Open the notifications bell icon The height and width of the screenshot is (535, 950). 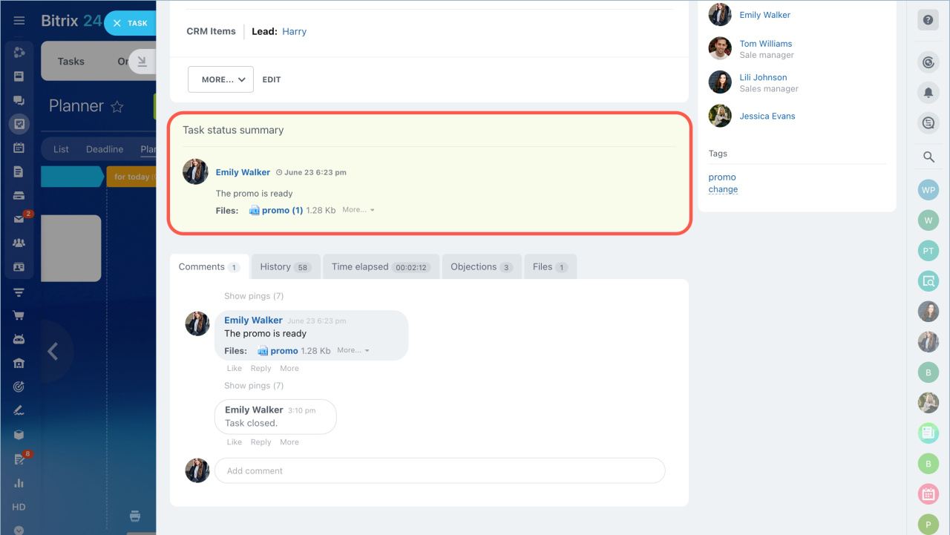pos(928,92)
